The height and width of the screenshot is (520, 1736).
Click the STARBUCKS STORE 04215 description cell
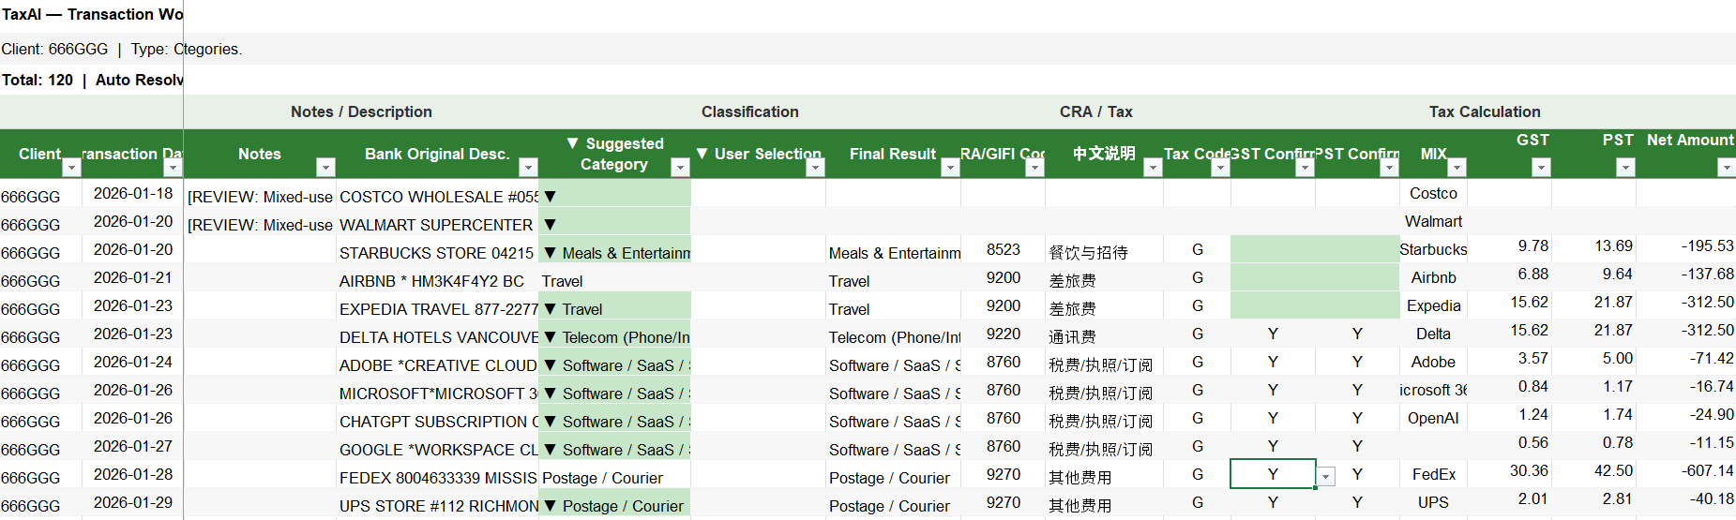click(x=436, y=253)
